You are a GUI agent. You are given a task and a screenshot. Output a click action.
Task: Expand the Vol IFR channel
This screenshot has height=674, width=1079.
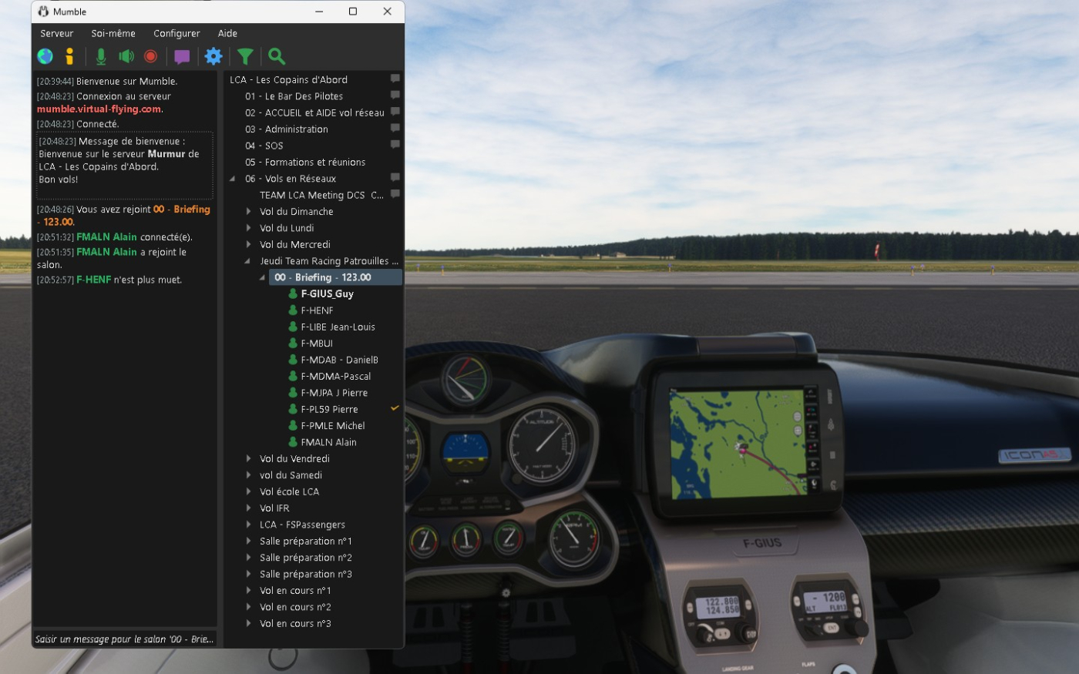[x=248, y=508]
